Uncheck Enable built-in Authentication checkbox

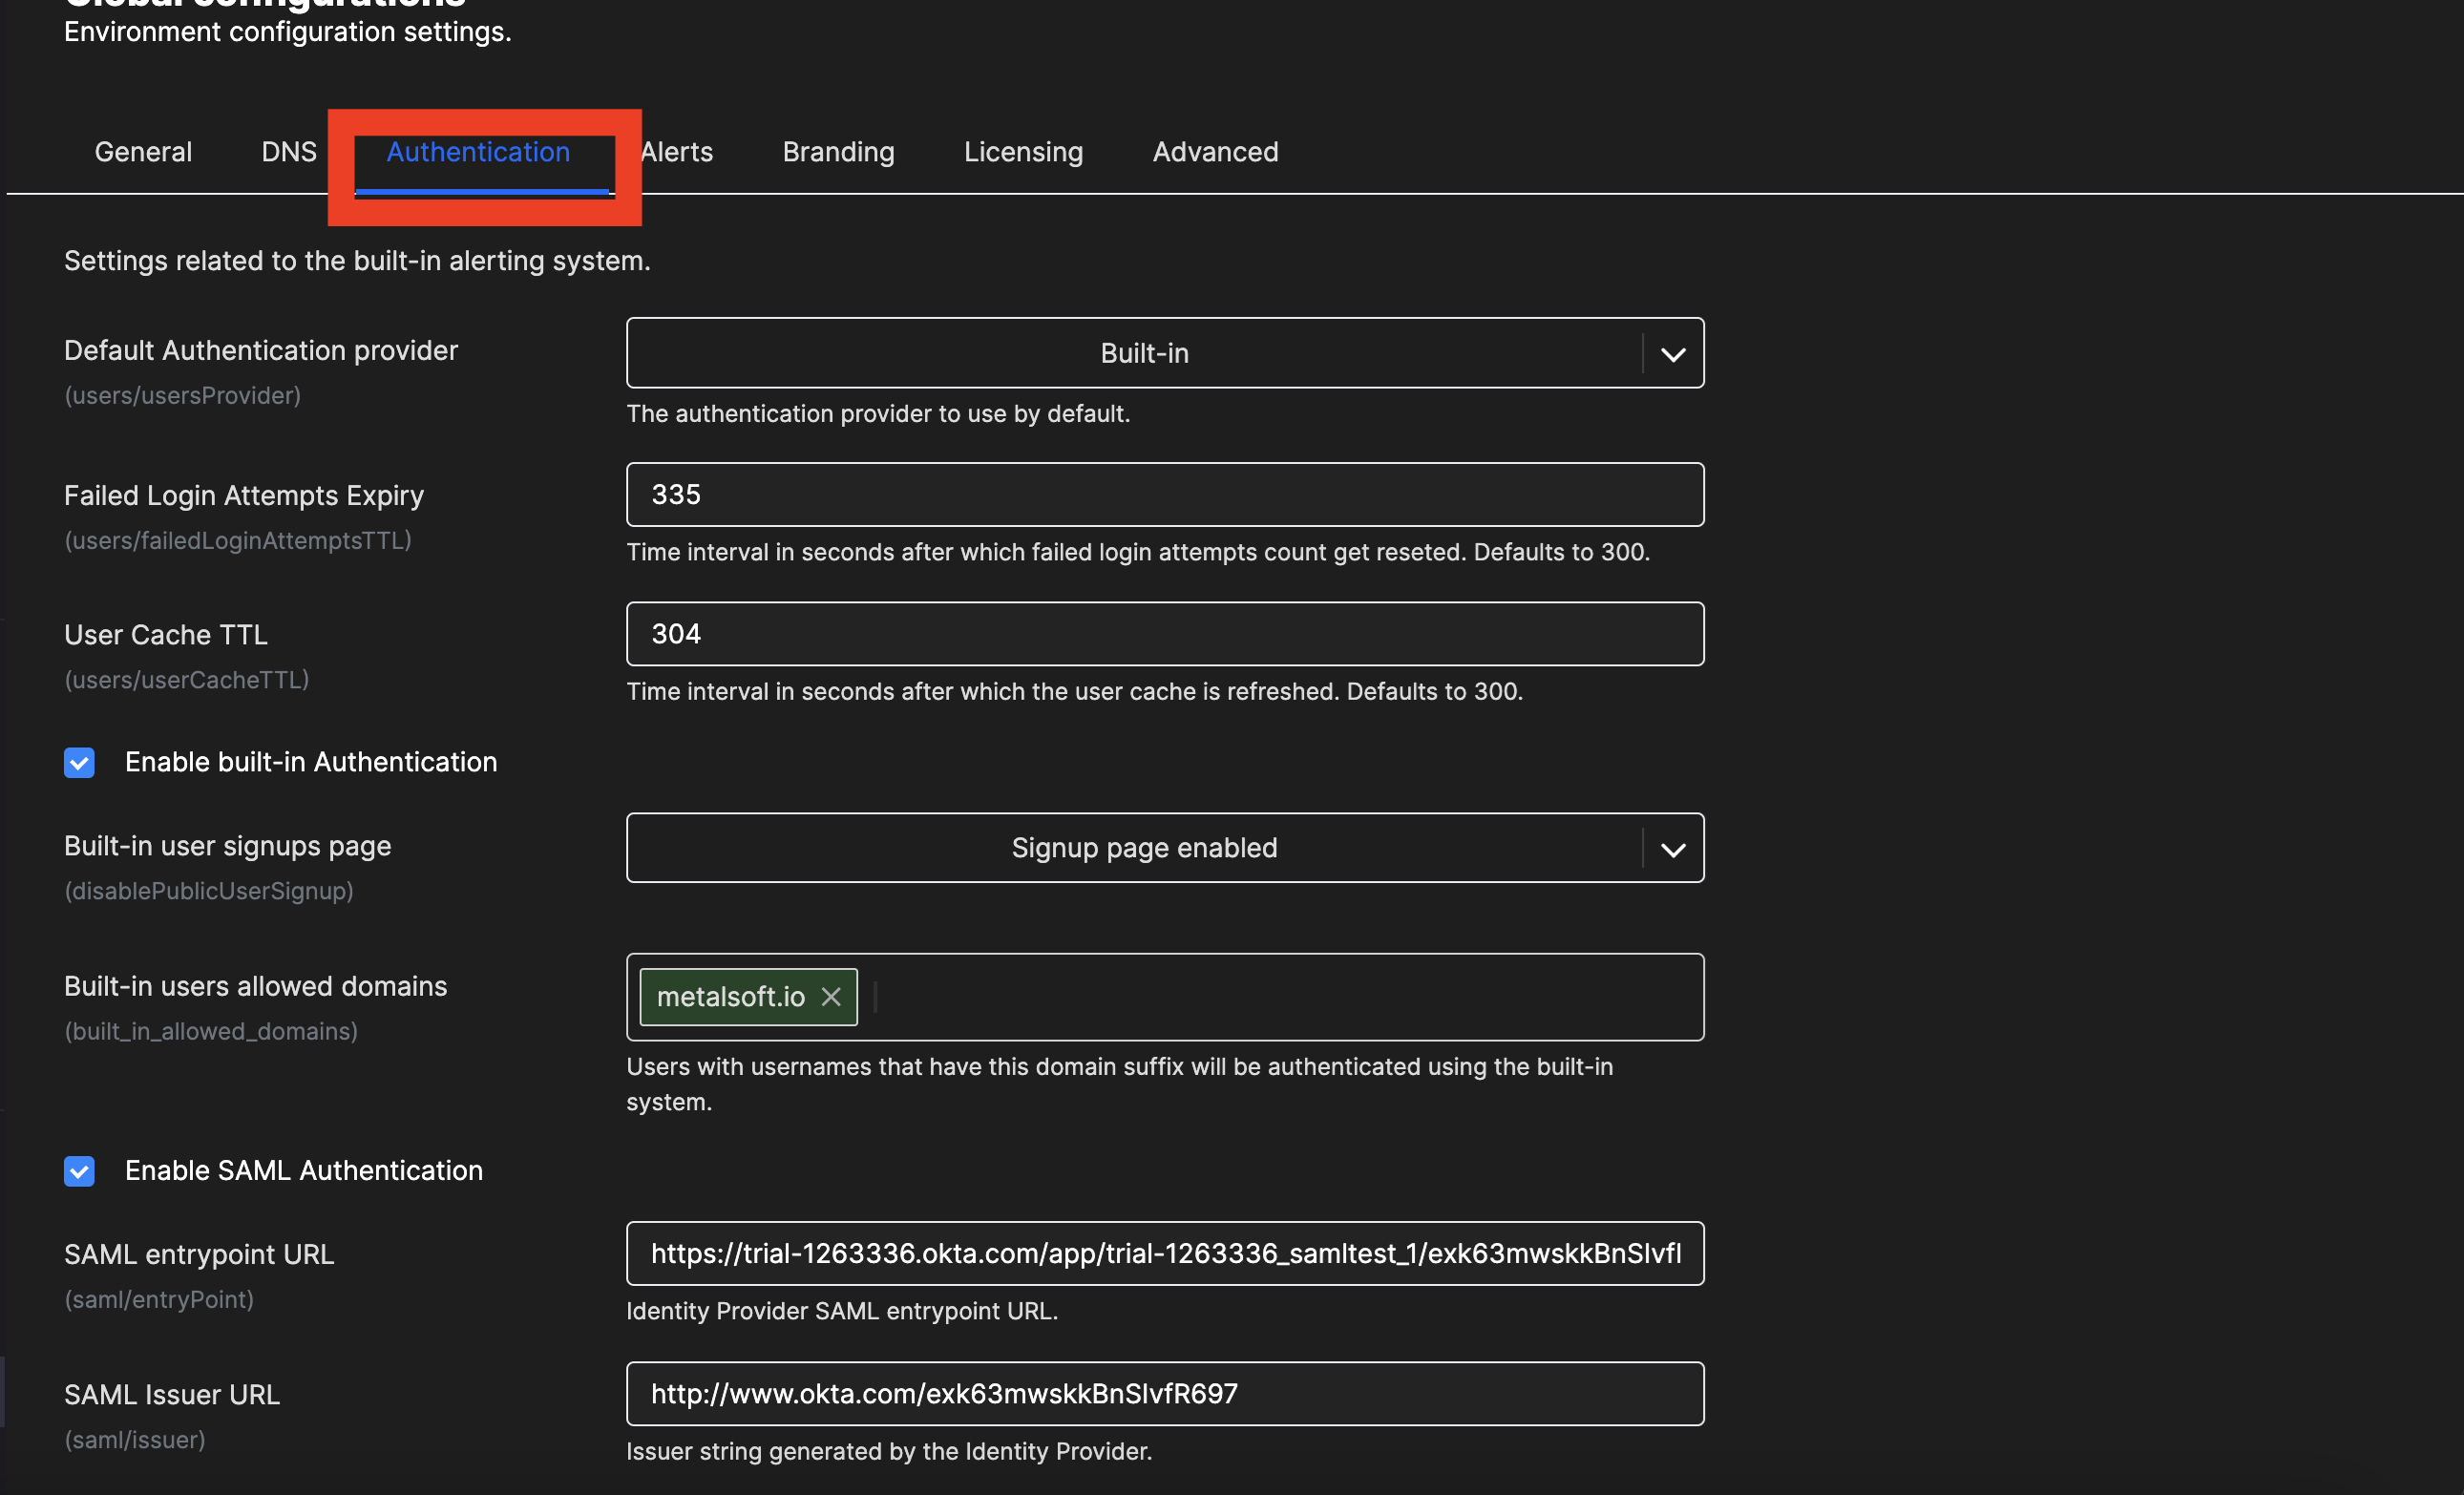79,763
